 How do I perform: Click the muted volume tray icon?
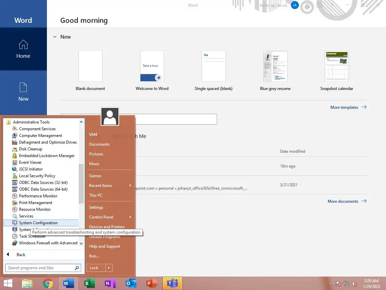355,284
